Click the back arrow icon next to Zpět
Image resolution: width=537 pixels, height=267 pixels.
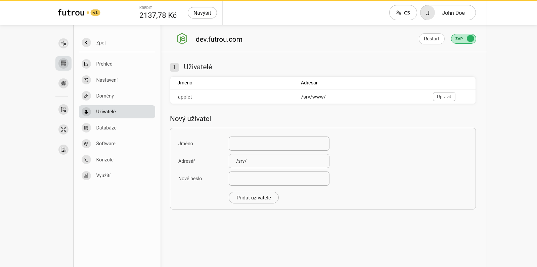point(86,42)
